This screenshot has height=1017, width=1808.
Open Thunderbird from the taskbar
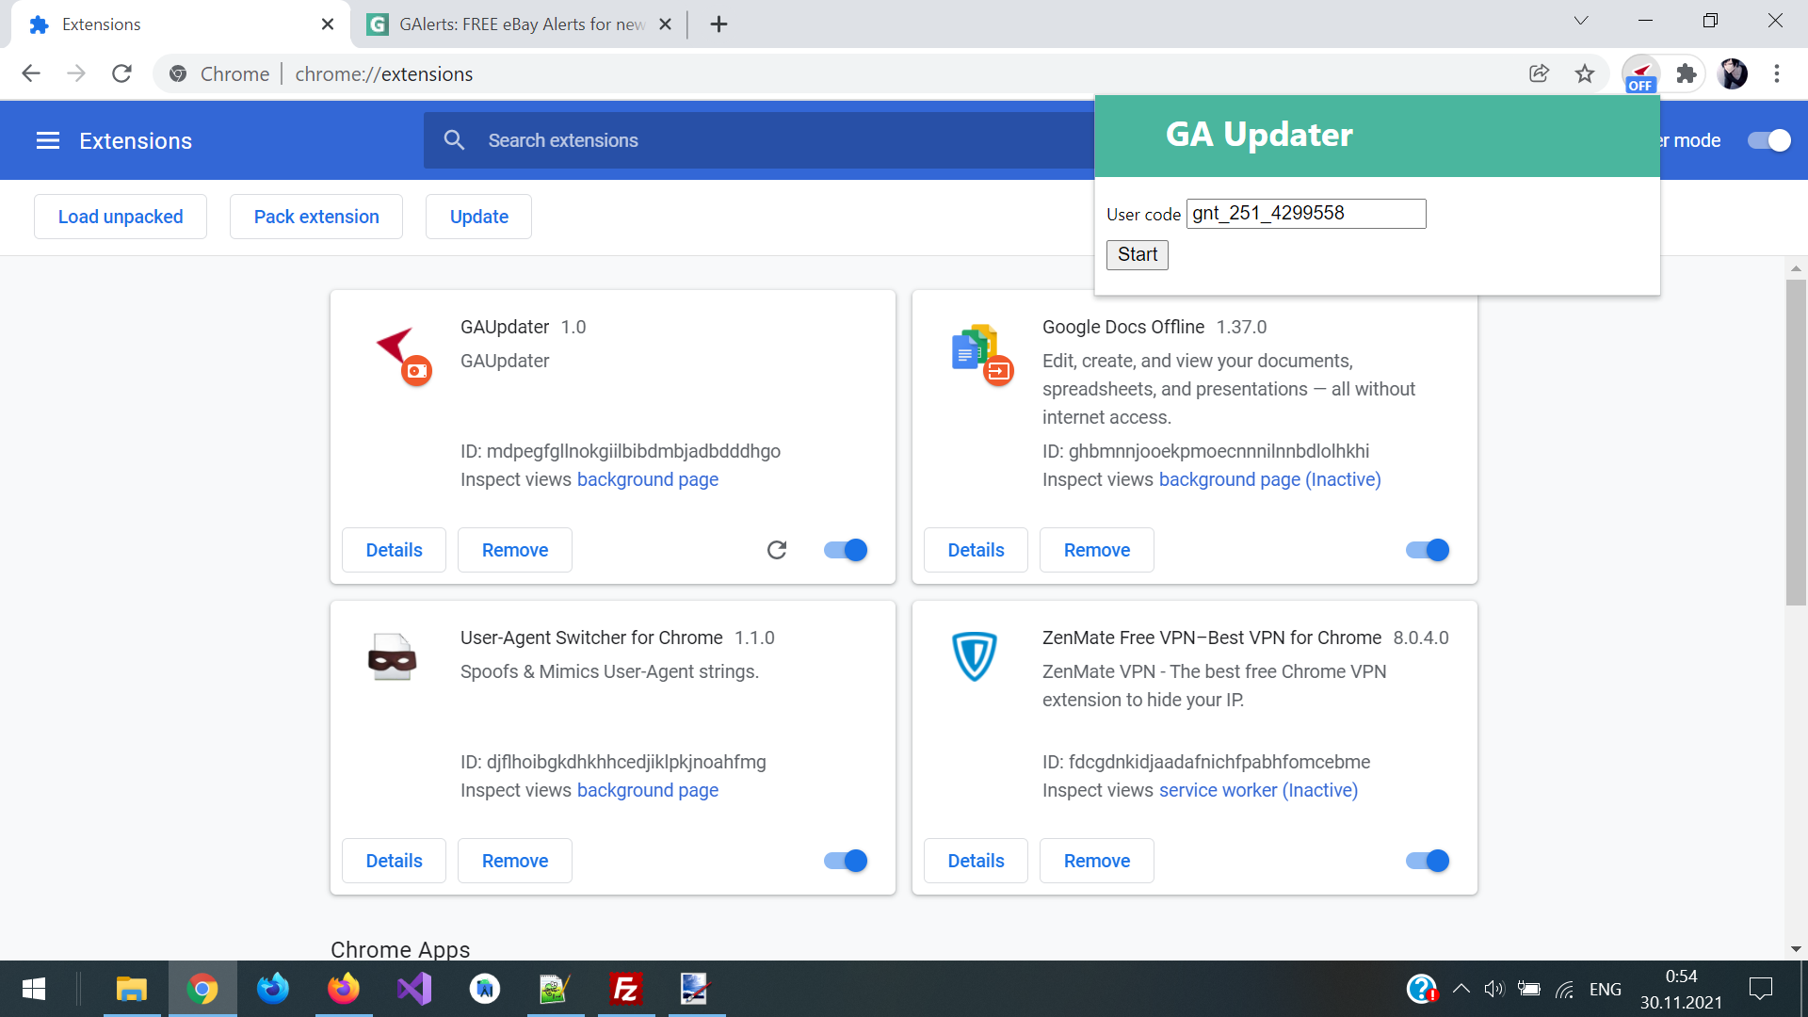click(x=273, y=989)
